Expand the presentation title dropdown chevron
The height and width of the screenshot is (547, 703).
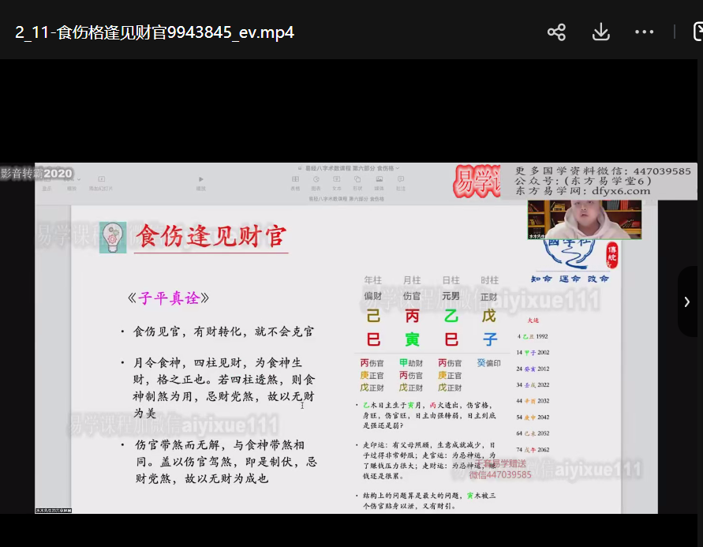pyautogui.click(x=398, y=169)
